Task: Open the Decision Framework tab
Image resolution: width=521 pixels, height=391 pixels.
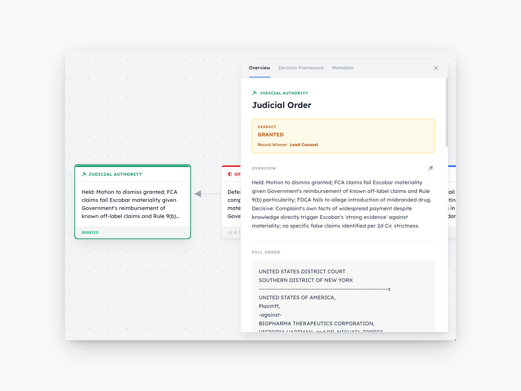Action: point(301,68)
